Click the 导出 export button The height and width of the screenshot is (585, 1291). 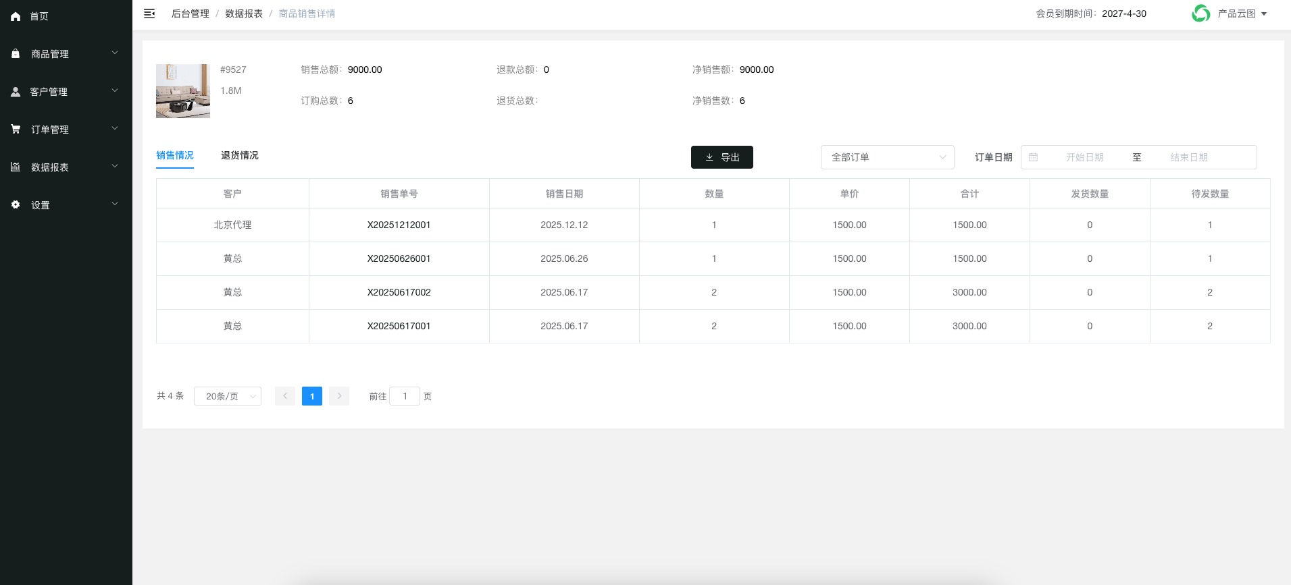[x=722, y=157]
